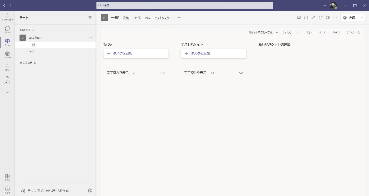Select test_team in the team list

[56, 38]
